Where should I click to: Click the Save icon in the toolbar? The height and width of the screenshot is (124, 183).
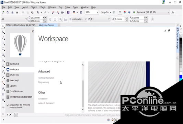coord(12,12)
